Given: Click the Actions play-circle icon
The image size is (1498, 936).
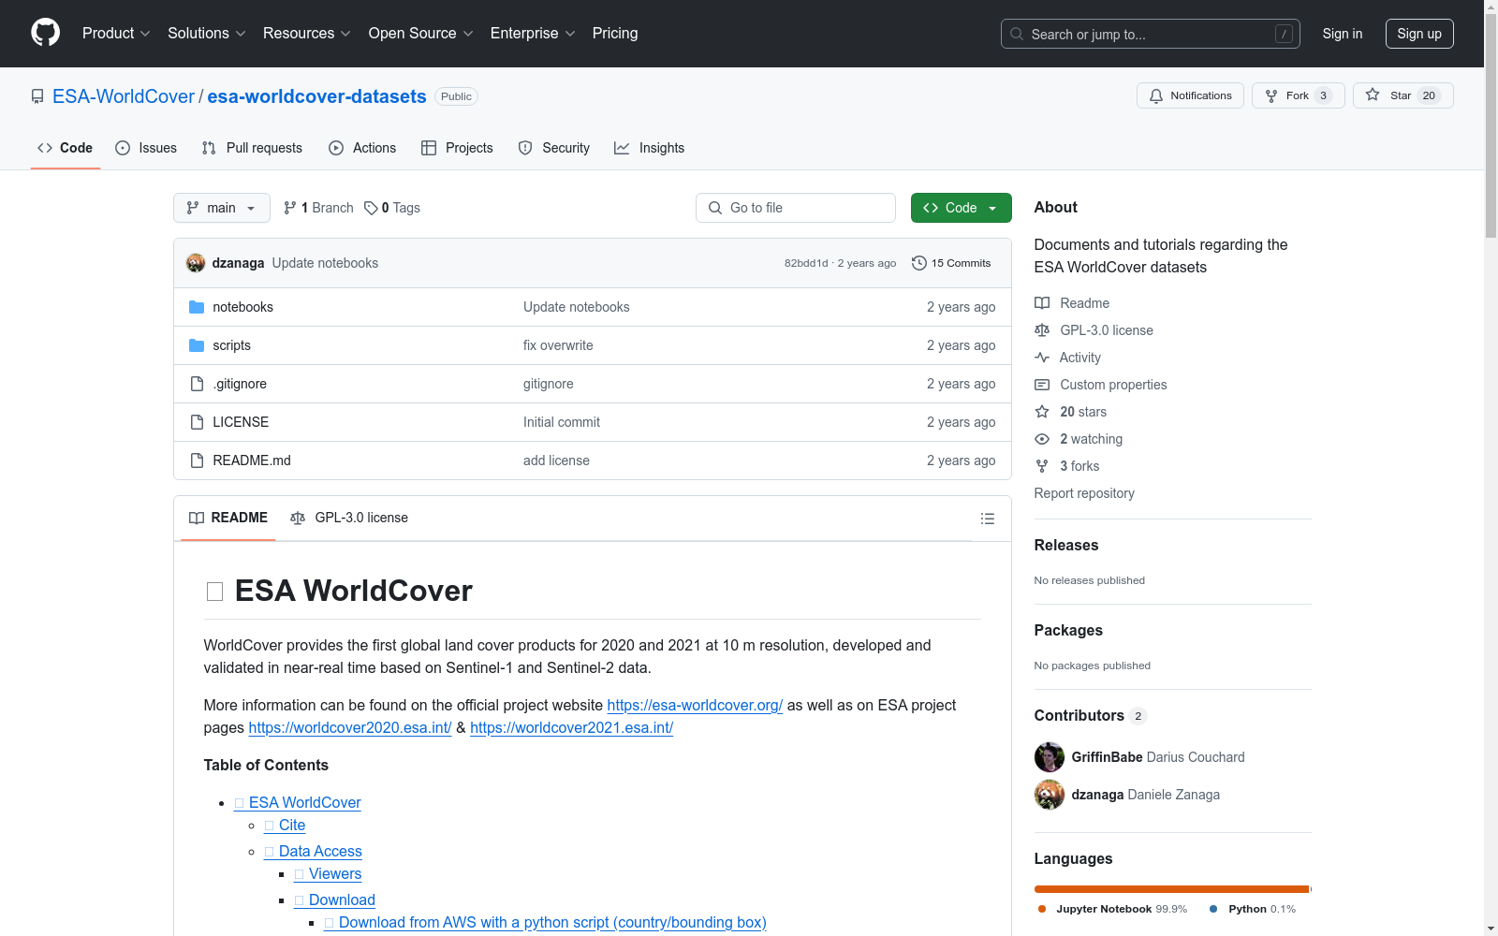Looking at the screenshot, I should coord(335,147).
